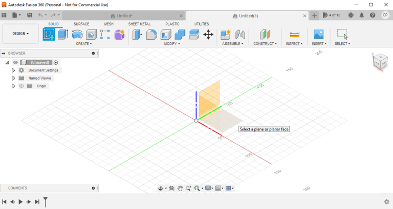Click the ViewCube orientation cube

[x=381, y=61]
